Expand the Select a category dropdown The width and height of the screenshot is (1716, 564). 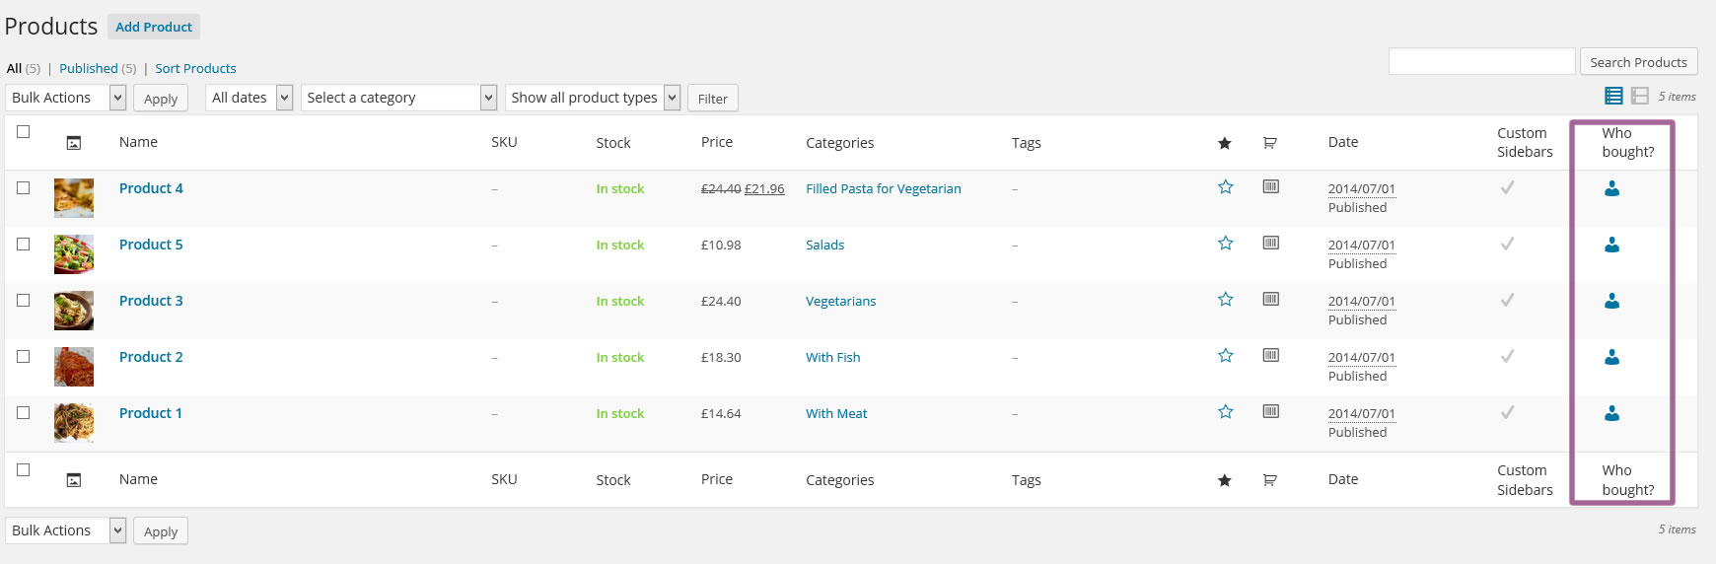399,98
